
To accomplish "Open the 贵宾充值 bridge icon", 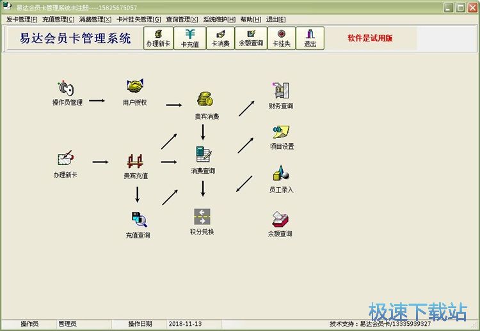I will [x=135, y=161].
